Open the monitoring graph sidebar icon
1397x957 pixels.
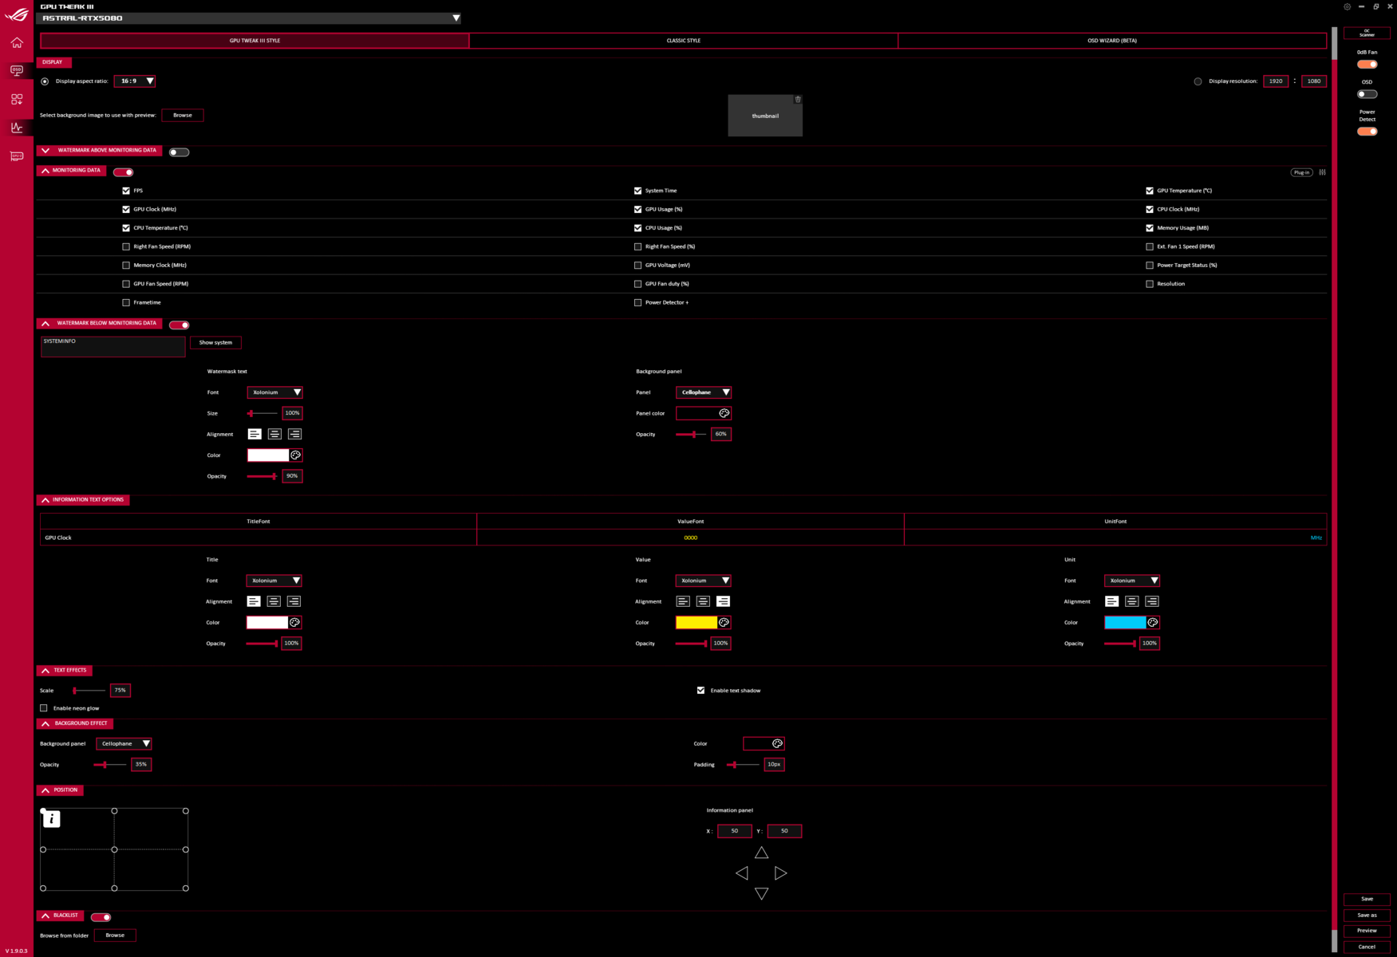coord(17,128)
